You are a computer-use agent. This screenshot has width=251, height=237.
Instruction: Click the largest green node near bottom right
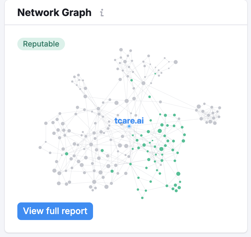(x=178, y=174)
